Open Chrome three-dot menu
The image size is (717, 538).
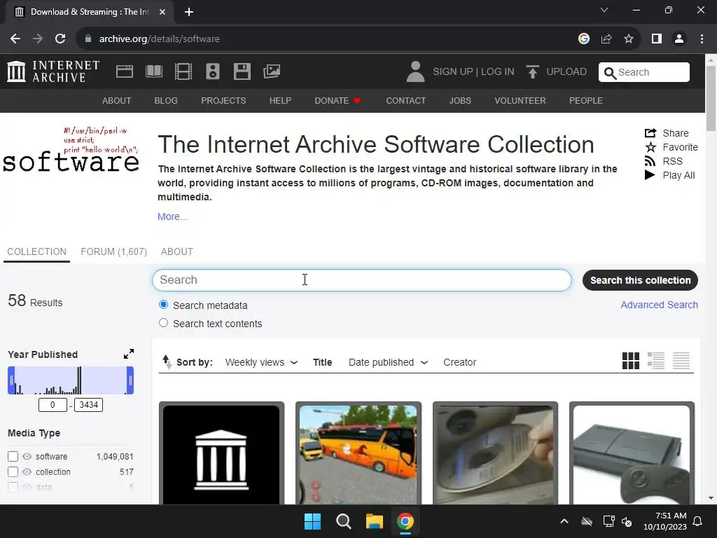tap(702, 39)
